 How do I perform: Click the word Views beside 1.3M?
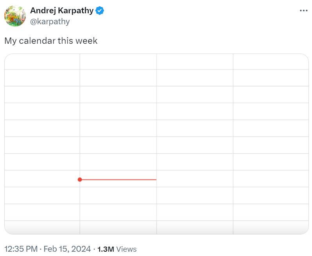tap(126, 249)
